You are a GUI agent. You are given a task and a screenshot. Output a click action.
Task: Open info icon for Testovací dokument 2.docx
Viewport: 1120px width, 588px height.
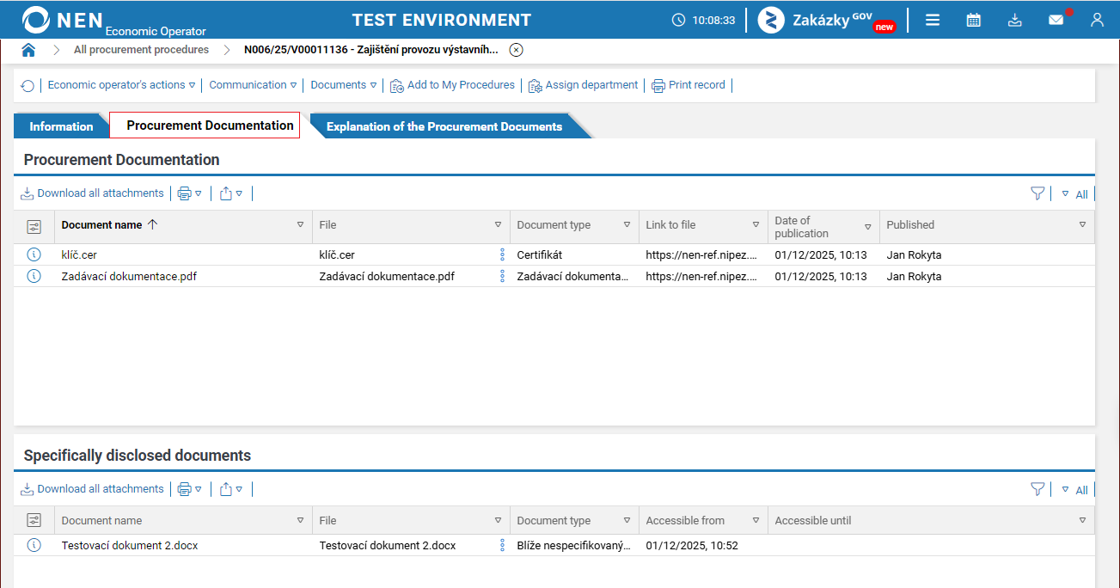tap(34, 545)
